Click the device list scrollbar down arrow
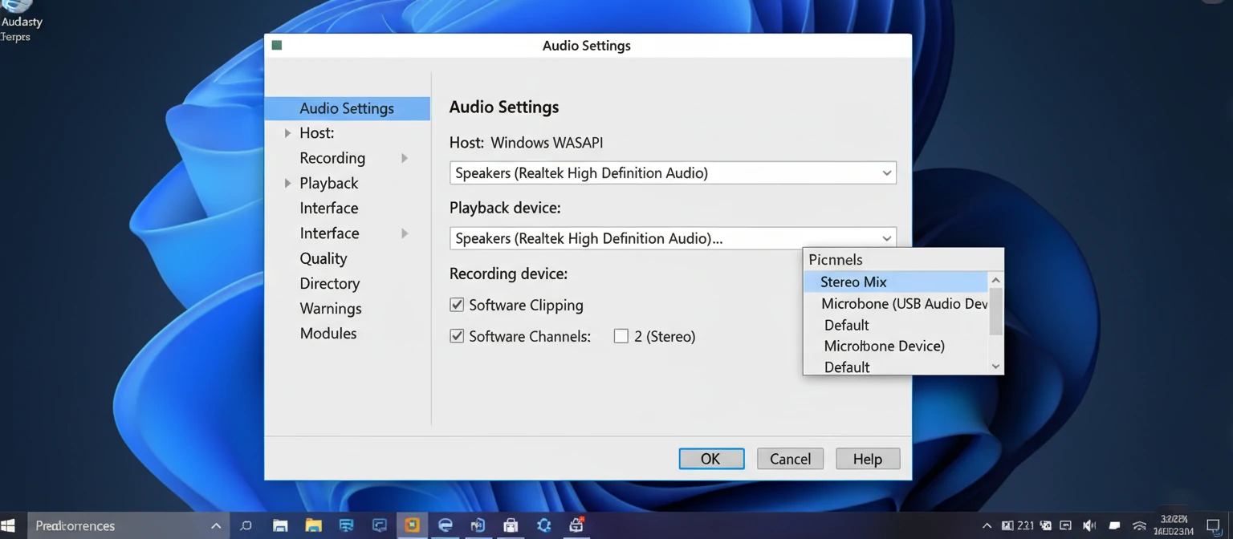 point(995,366)
